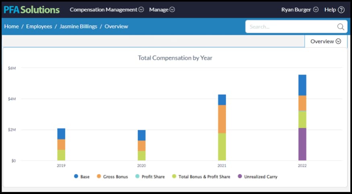
Task: Click the Help question mark icon
Action: pyautogui.click(x=341, y=10)
